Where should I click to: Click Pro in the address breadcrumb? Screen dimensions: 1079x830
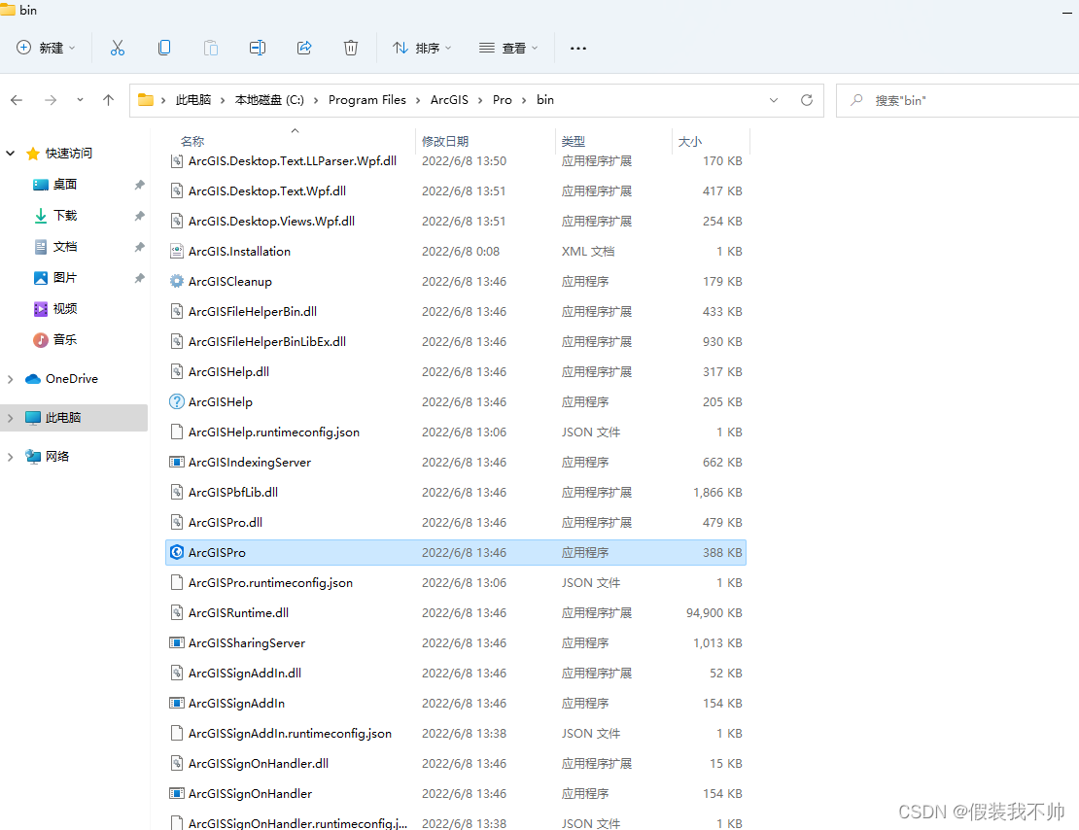(x=503, y=100)
